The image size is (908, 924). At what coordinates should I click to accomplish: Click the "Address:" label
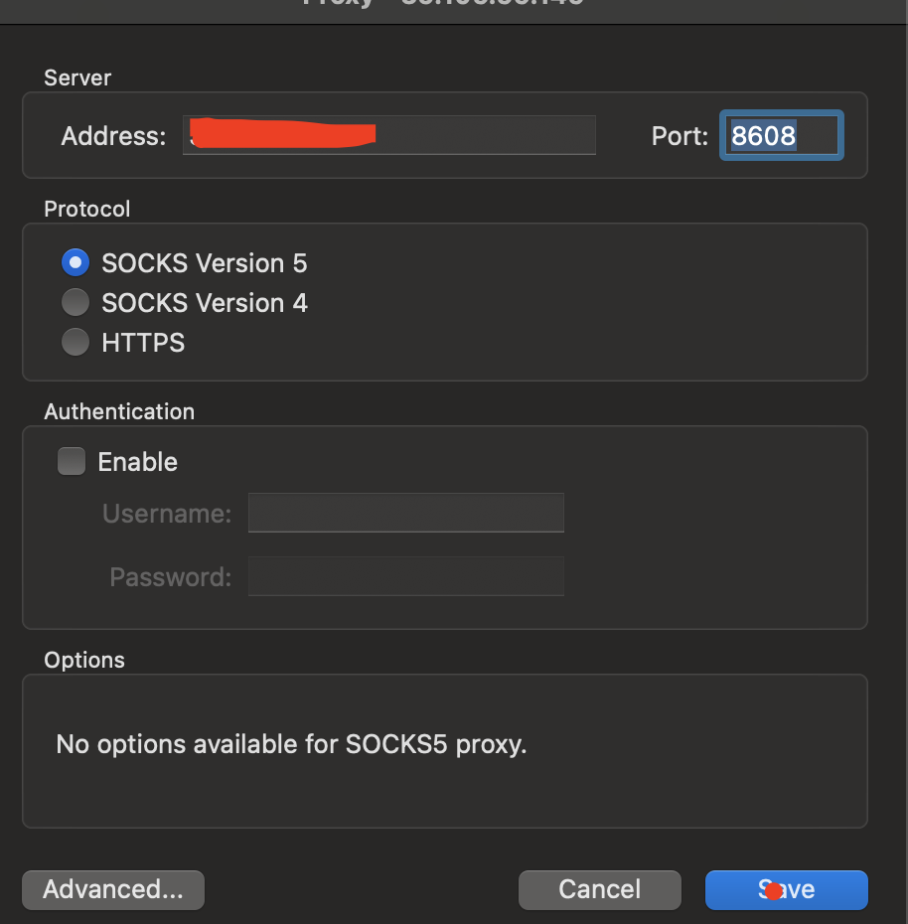point(113,136)
